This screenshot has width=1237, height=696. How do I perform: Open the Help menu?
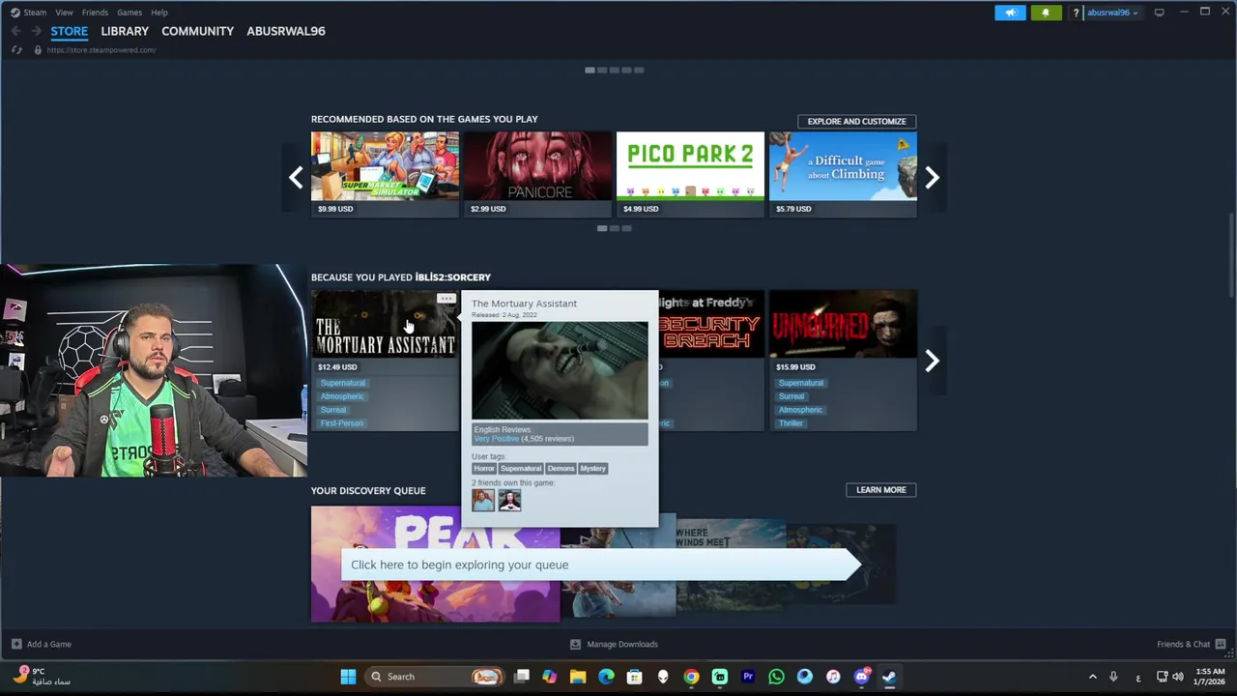(159, 13)
